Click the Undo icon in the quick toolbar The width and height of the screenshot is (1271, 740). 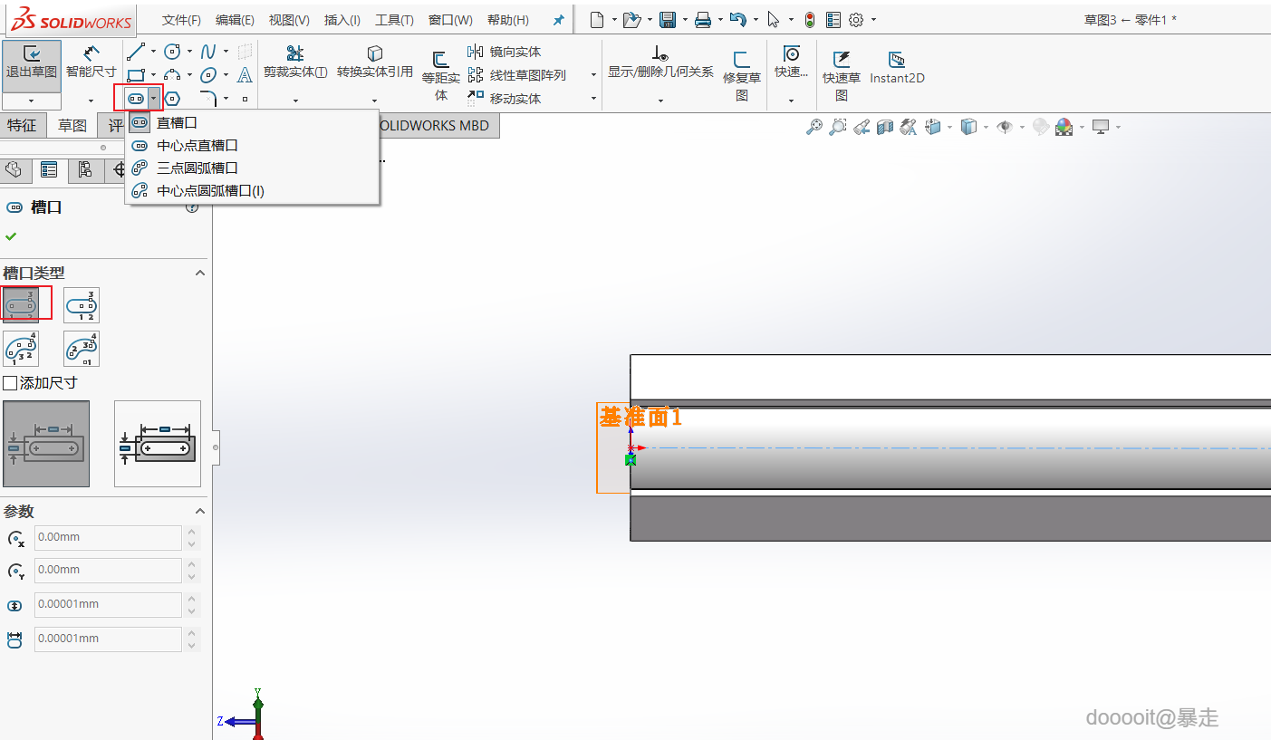pos(738,20)
